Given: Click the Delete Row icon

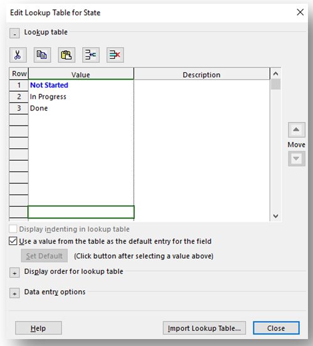Looking at the screenshot, I should (115, 55).
